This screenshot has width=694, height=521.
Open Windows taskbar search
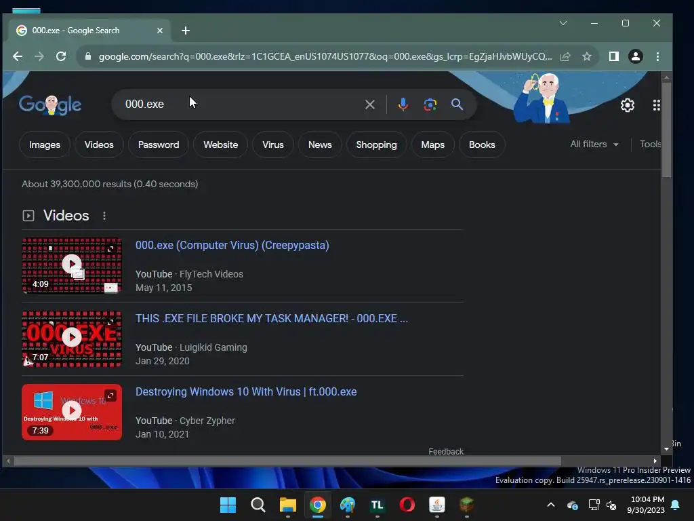258,505
